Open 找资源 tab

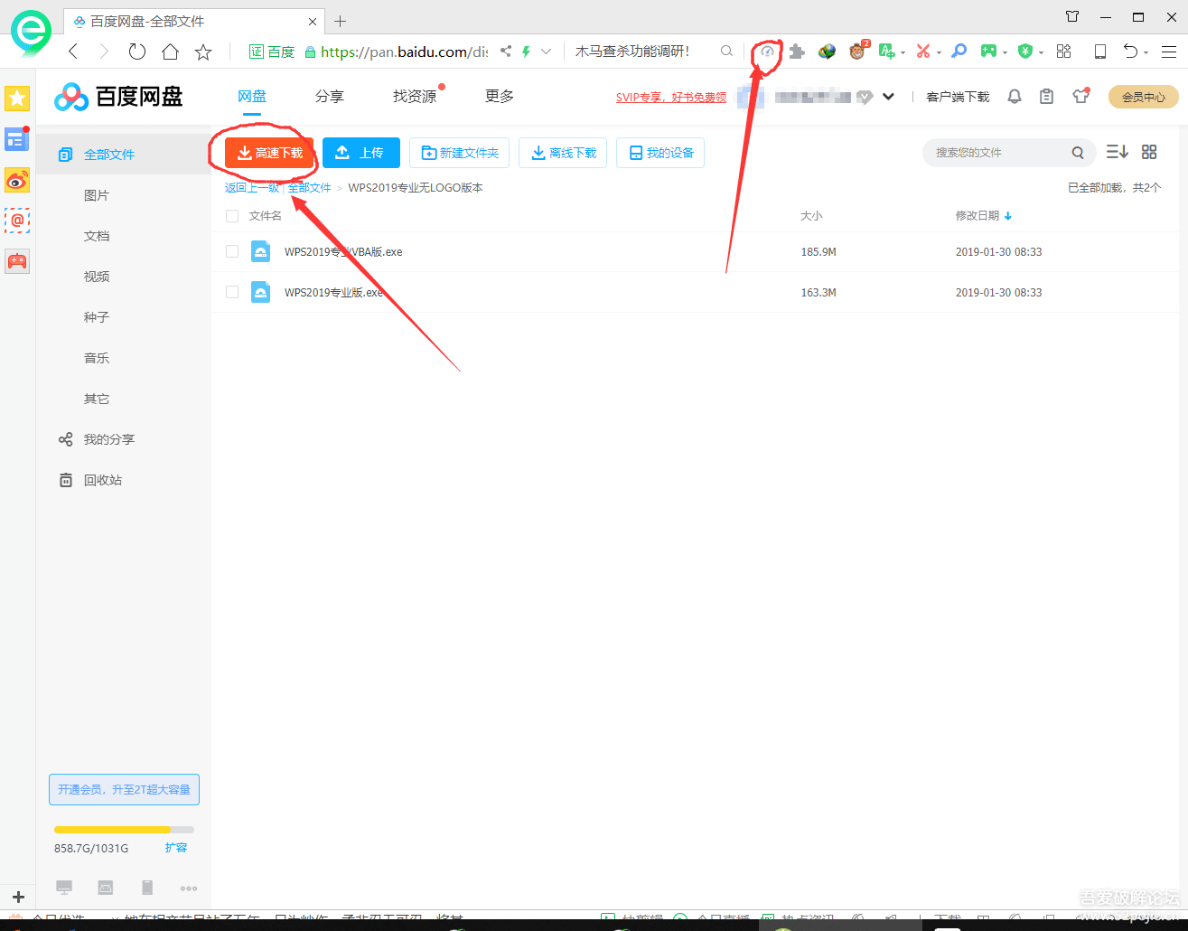(x=415, y=96)
